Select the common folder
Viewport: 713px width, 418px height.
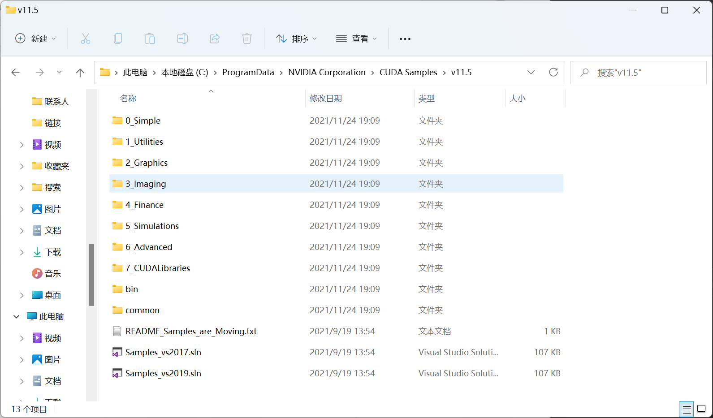[143, 310]
